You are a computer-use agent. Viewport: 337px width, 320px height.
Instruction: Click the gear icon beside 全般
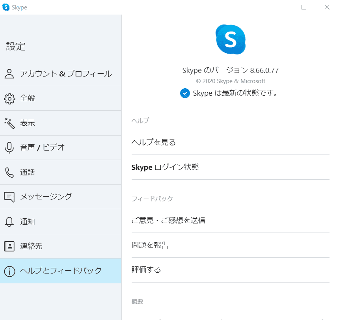click(x=9, y=99)
